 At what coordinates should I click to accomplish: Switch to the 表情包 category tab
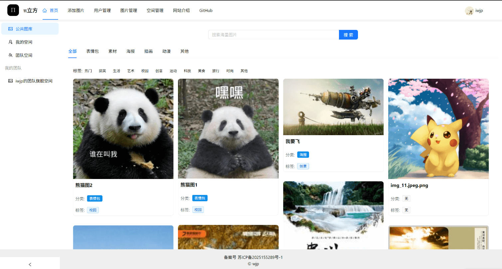pyautogui.click(x=92, y=51)
